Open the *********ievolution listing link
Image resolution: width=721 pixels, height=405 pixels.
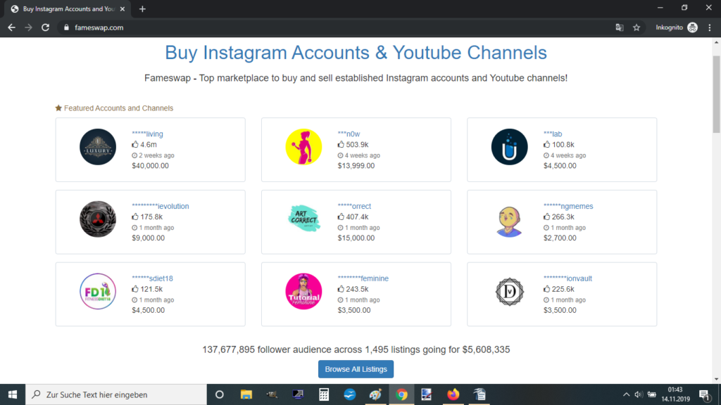pos(160,206)
